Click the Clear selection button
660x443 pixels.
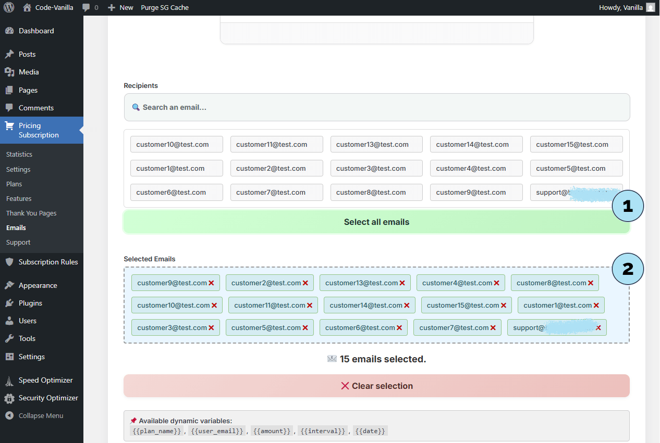tap(376, 386)
